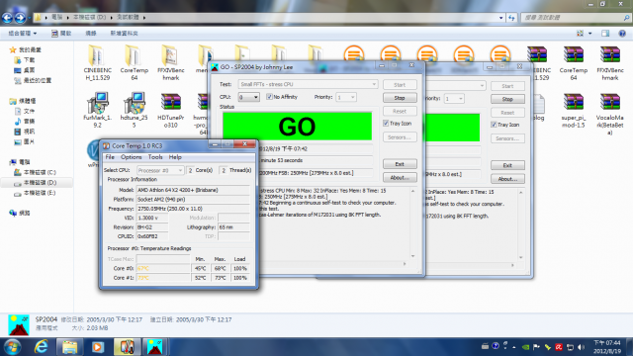Click the front SP2004 log vertical scrollbar

pyautogui.click(x=413, y=223)
